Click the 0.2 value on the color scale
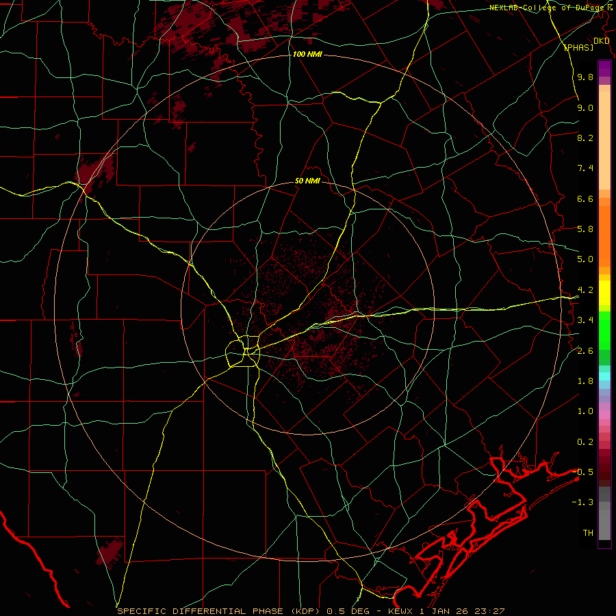This screenshot has height=616, width=616. (x=585, y=442)
